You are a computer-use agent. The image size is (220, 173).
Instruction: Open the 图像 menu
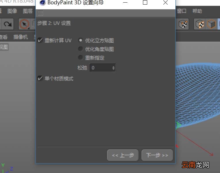tap(12, 11)
